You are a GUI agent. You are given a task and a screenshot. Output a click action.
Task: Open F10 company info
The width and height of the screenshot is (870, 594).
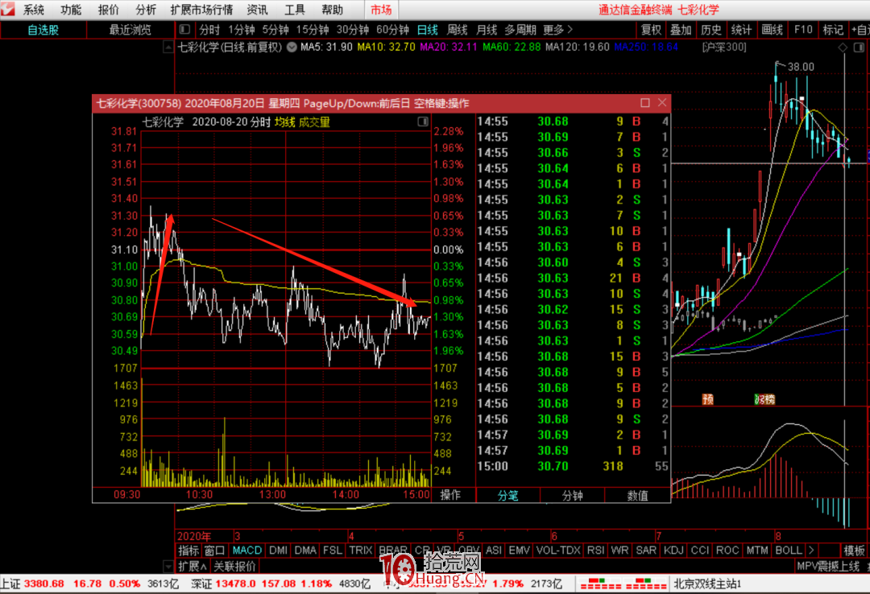pyautogui.click(x=803, y=30)
